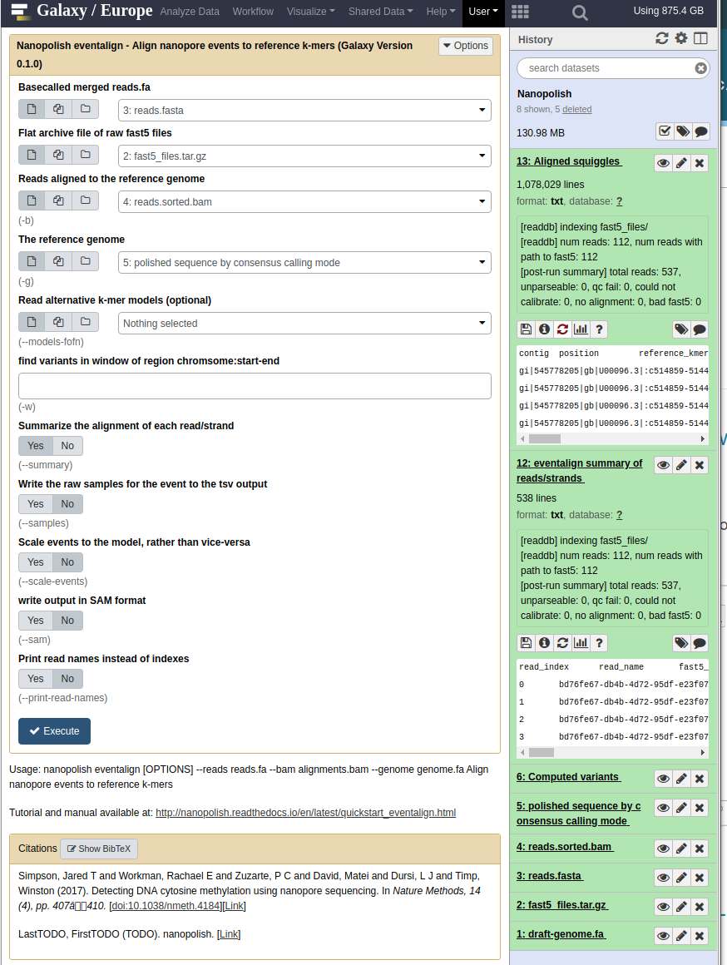
Task: Click scrollbar of Aligned squiggles preview table
Action: (x=545, y=438)
